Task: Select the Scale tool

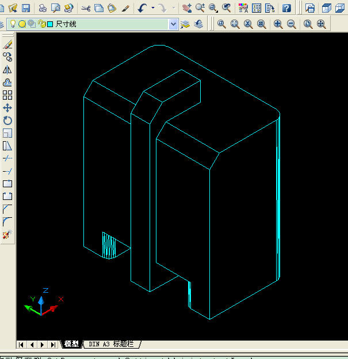Action: 7,133
